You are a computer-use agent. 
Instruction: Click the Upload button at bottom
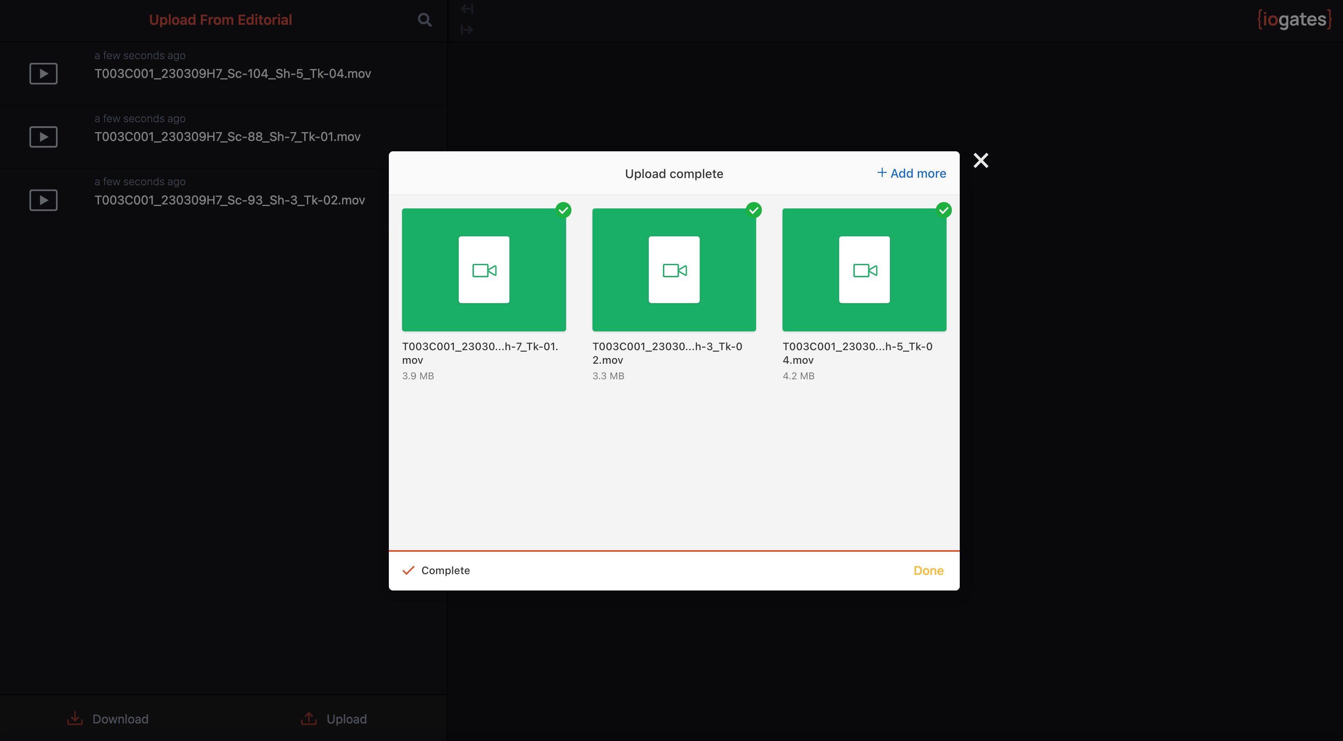click(334, 719)
